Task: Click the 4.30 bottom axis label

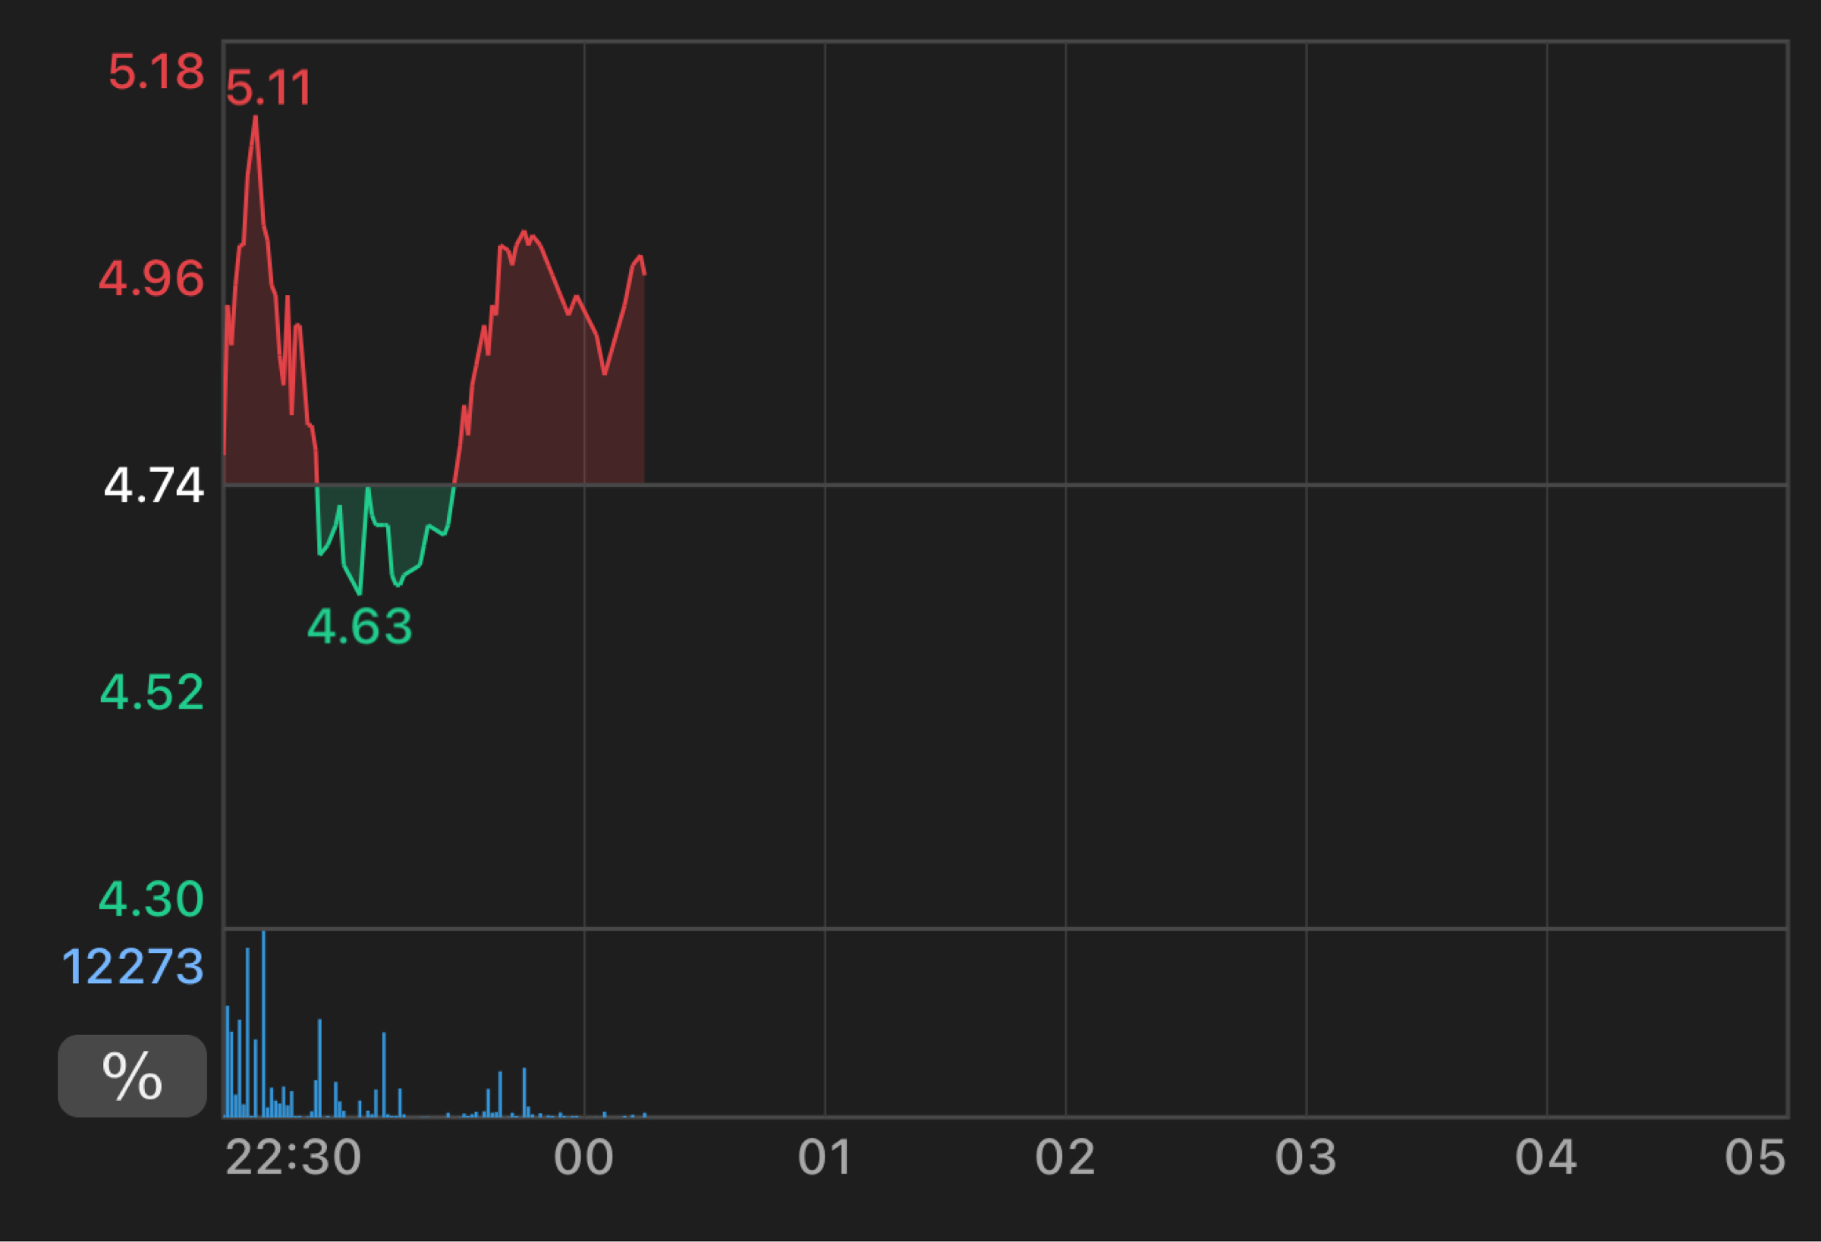Action: [151, 899]
